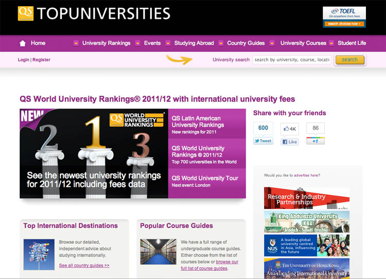Click the Facebook 4K like count

pos(290,129)
